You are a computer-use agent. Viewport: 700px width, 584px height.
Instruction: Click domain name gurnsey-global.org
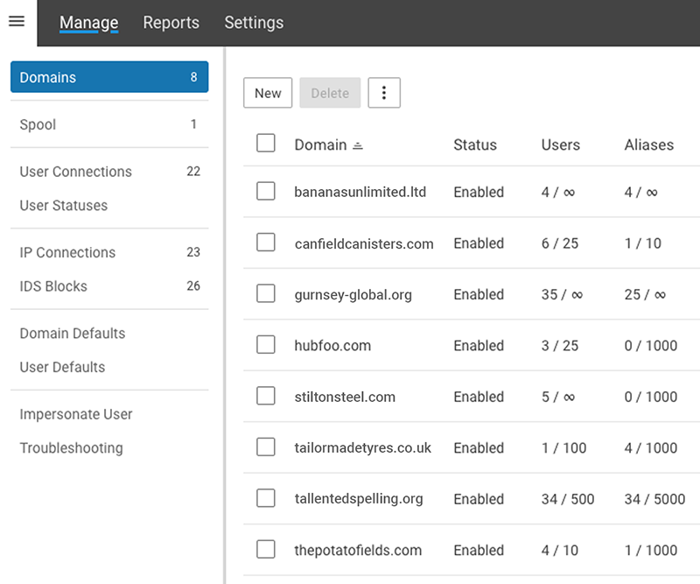[353, 295]
